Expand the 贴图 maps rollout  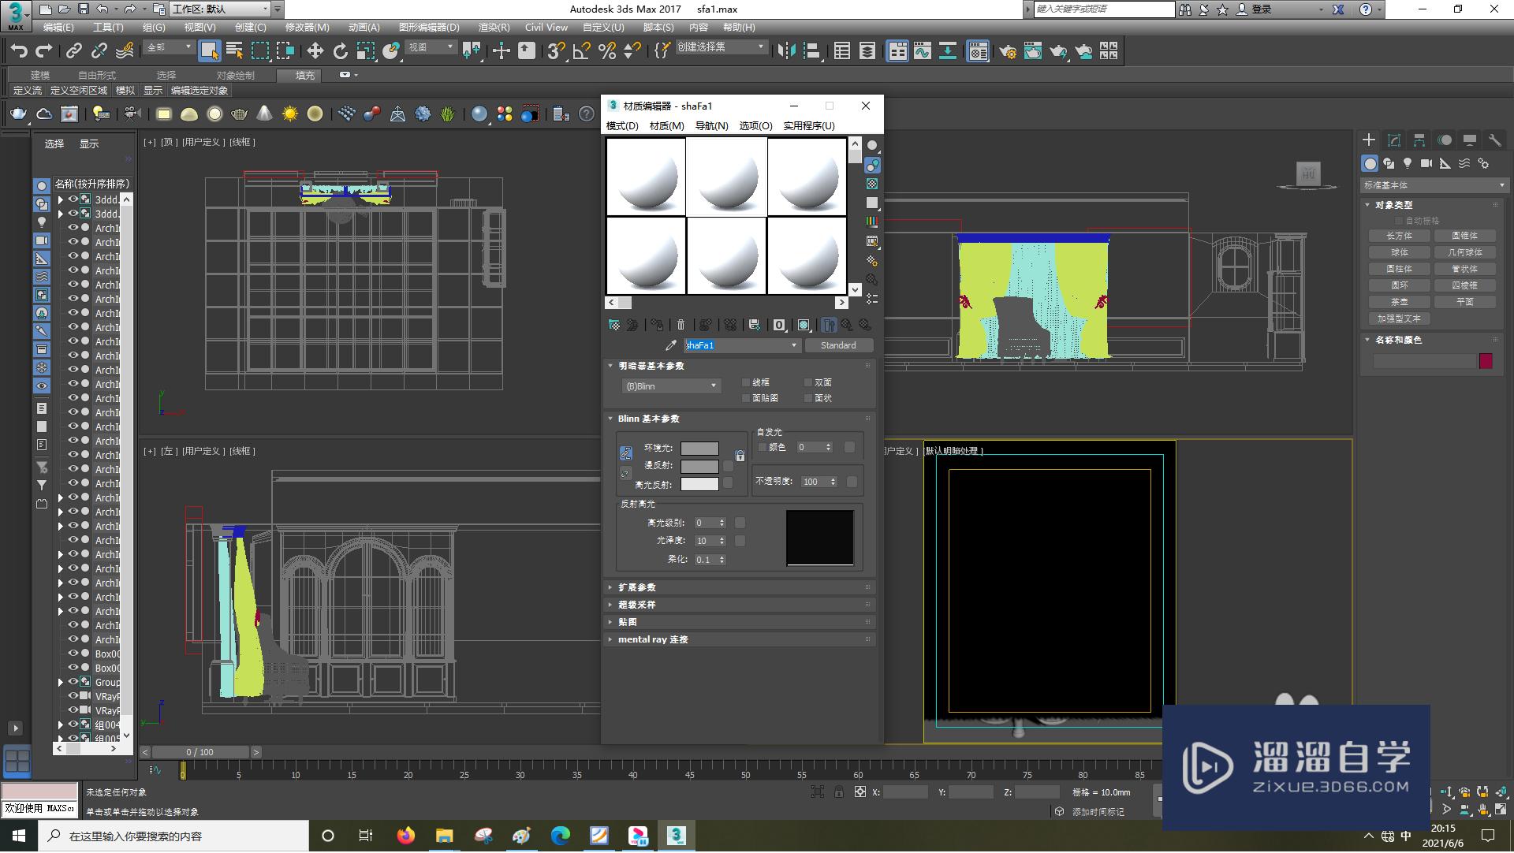[x=628, y=622]
